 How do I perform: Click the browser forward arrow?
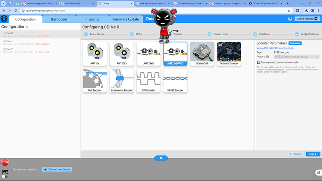(10, 10)
